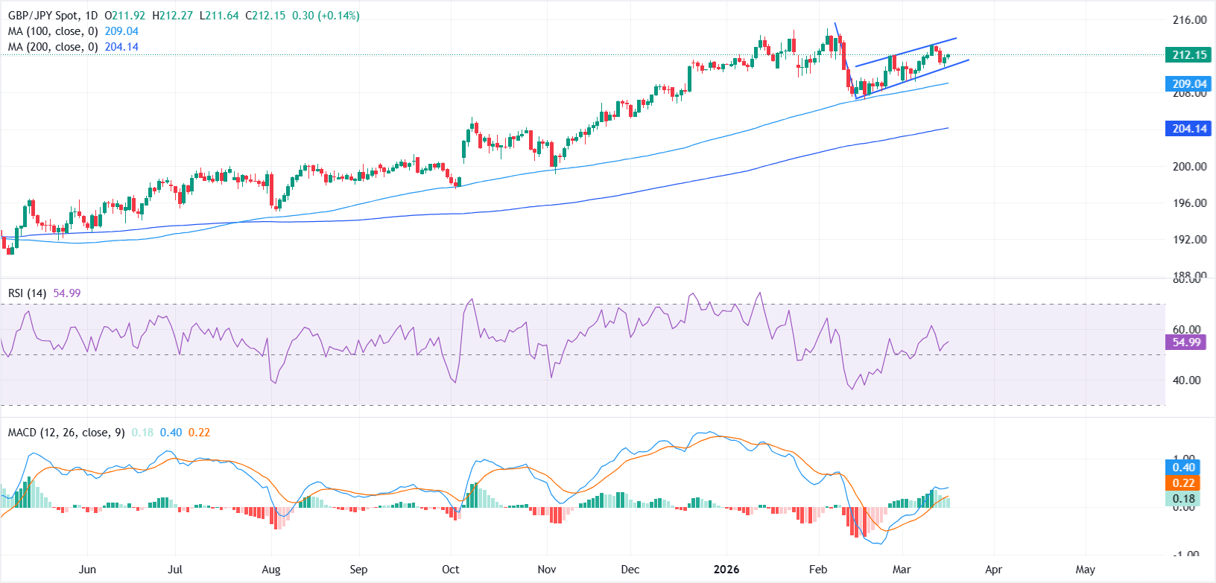Select the MA (100, close, 0) legend
Image resolution: width=1216 pixels, height=583 pixels.
[x=53, y=31]
